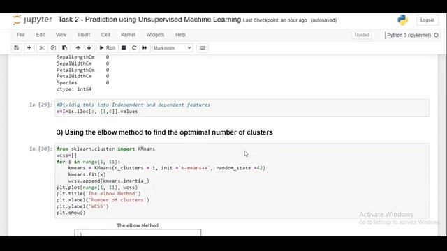Select code cell In [30]
Image resolution: width=447 pixels, height=251 pixels.
click(x=242, y=181)
